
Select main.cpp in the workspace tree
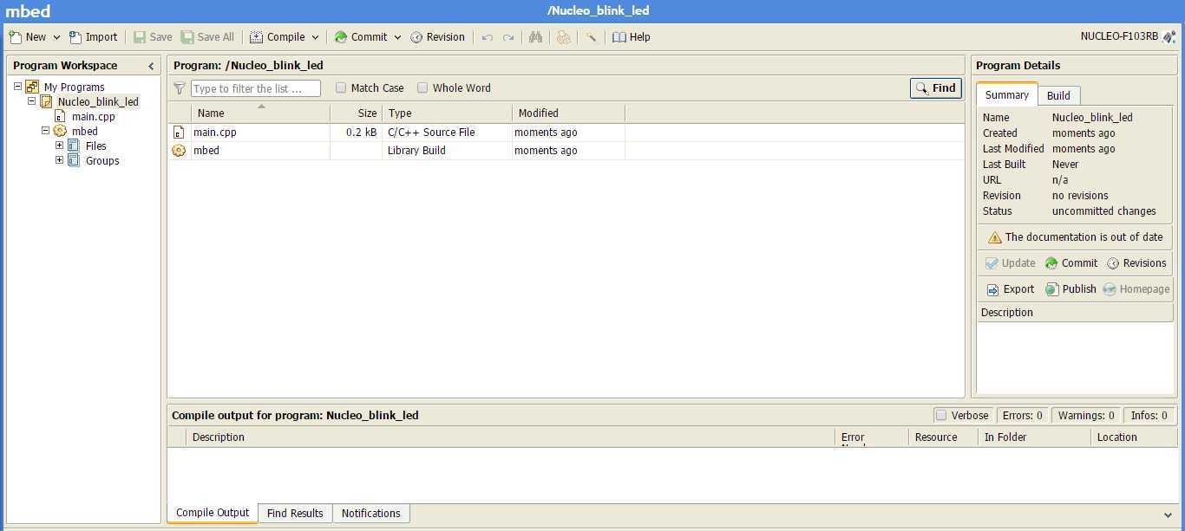[93, 116]
